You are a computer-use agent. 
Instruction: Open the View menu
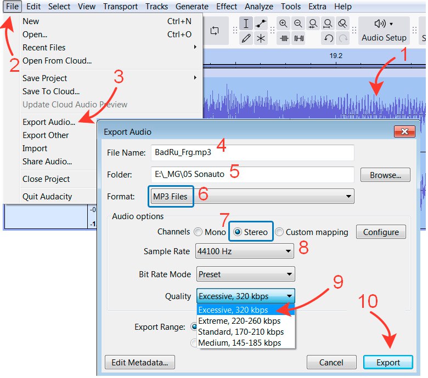click(x=87, y=6)
